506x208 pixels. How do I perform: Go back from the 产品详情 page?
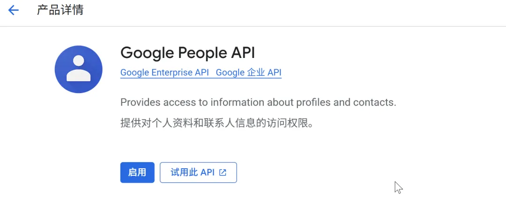tap(13, 10)
